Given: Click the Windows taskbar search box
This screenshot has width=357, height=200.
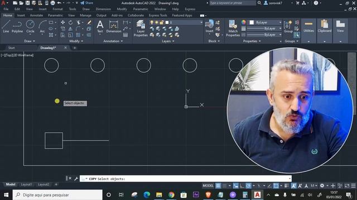Looking at the screenshot, I should [x=57, y=195].
